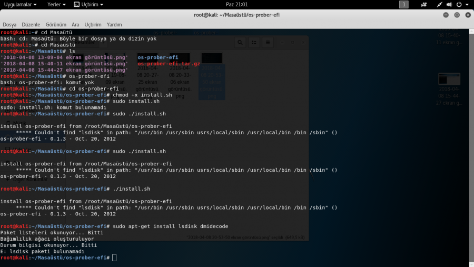474x267 pixels.
Task: Open the Uygulamalar applications menu
Action: (x=20, y=5)
